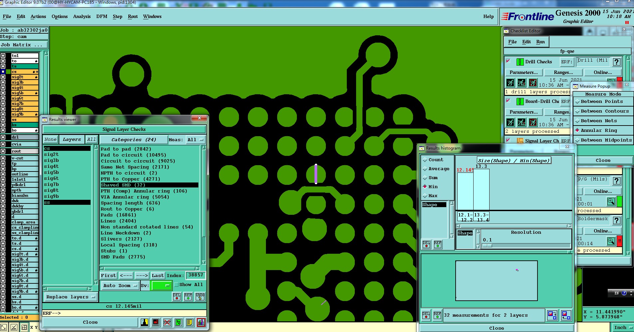Click red status swatch next to 00:14 magnifier
Viewport: 634px width, 332px height.
[x=619, y=241]
